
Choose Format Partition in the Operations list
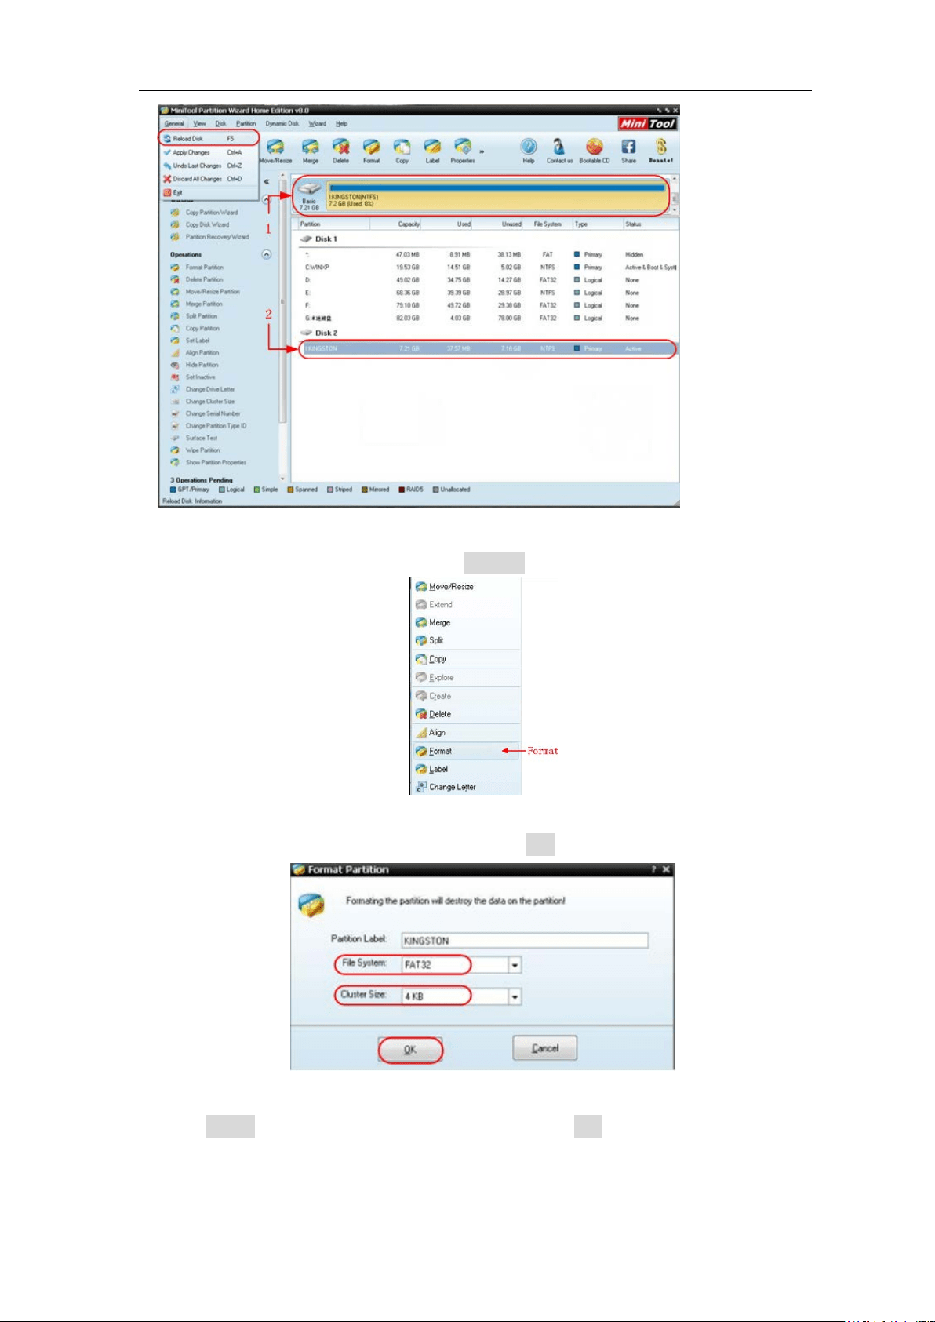coord(197,267)
